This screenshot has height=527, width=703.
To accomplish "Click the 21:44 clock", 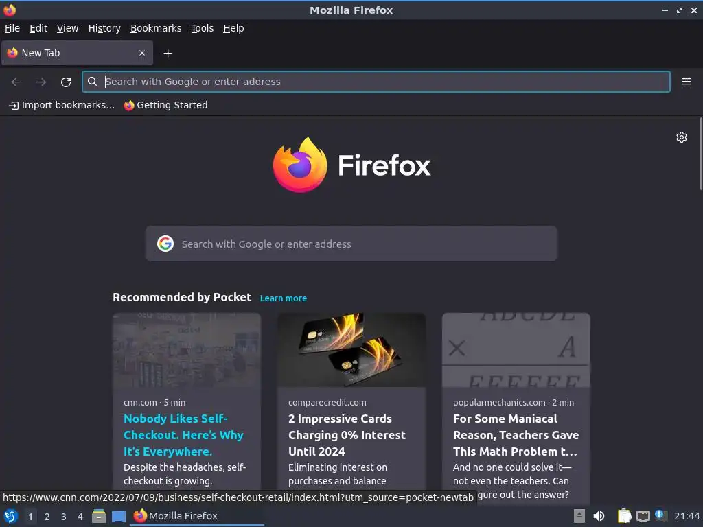I will click(x=687, y=516).
